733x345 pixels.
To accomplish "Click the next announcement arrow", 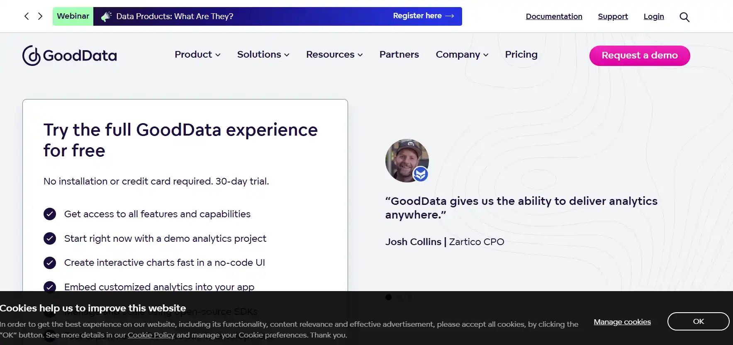I will (40, 16).
